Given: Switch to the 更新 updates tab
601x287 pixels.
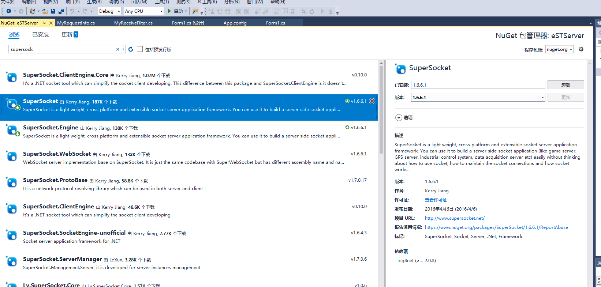Looking at the screenshot, I should 70,34.
